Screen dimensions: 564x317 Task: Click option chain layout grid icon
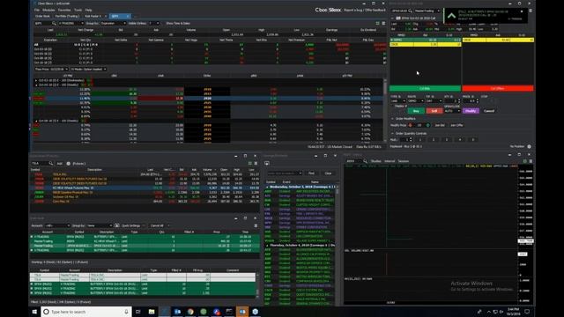click(x=378, y=24)
